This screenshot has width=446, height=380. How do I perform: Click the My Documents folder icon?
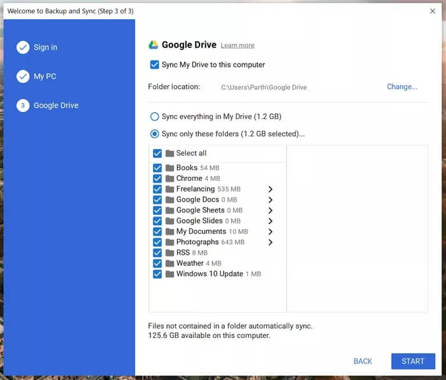(170, 232)
